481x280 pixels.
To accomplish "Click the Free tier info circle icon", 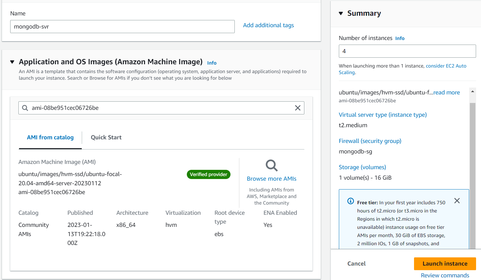I will click(x=351, y=201).
